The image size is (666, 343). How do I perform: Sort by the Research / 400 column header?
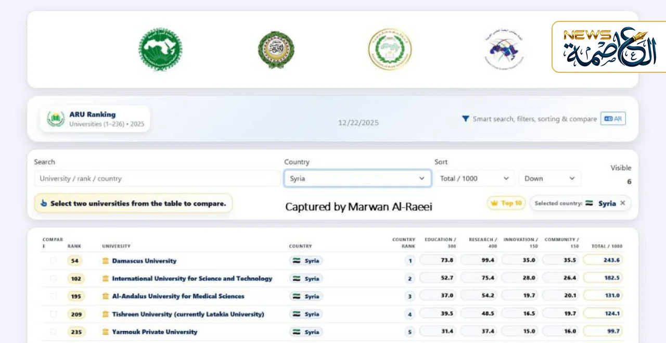pyautogui.click(x=483, y=243)
